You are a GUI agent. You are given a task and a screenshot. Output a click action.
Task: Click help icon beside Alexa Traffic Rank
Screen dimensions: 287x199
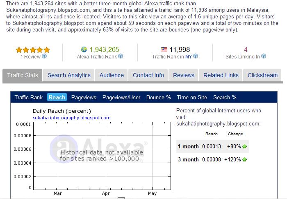pyautogui.click(x=121, y=56)
